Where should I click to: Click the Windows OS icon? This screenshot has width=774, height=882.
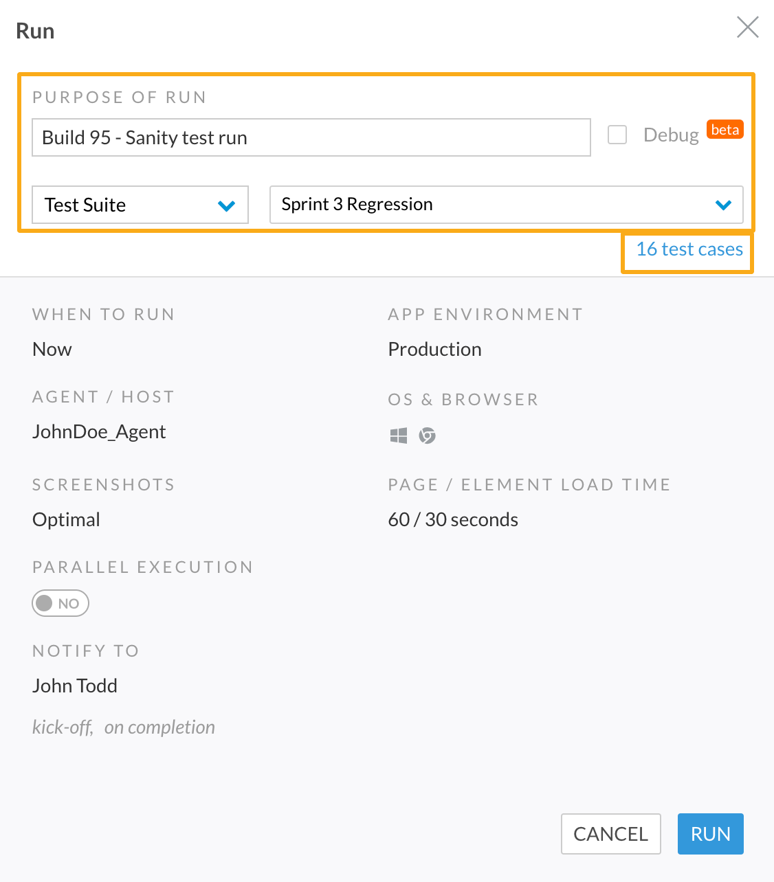pos(399,436)
